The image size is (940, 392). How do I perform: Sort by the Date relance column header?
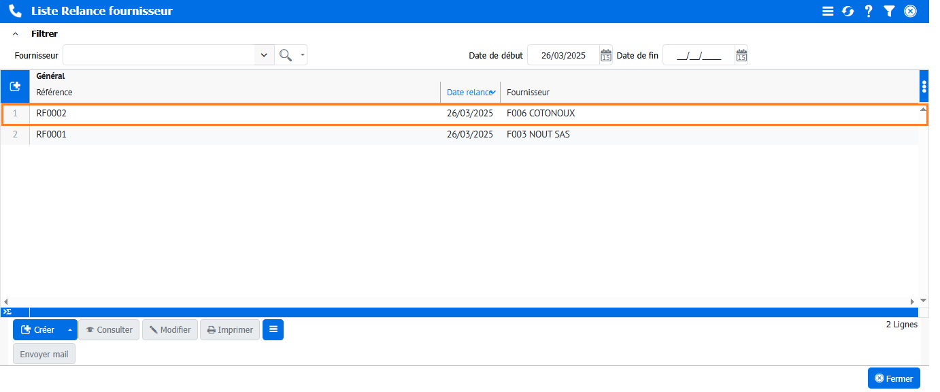(x=469, y=93)
